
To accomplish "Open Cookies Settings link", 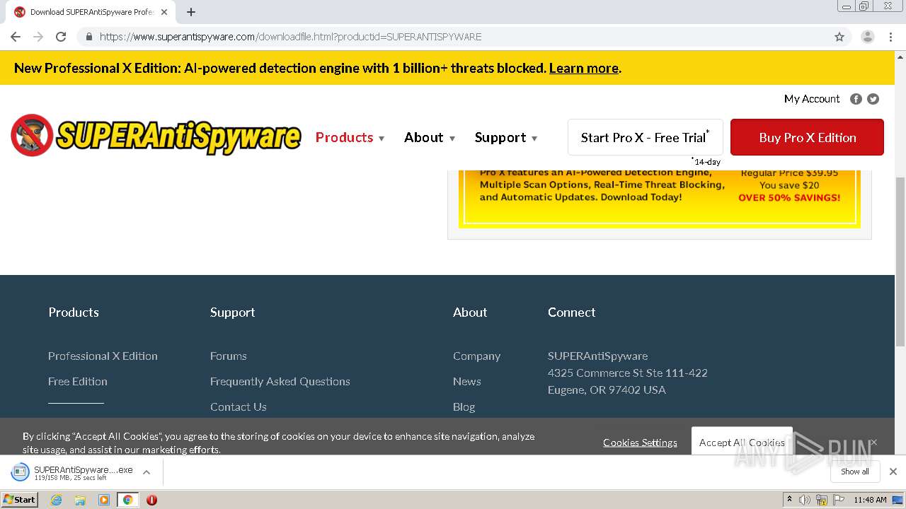I will pyautogui.click(x=640, y=443).
